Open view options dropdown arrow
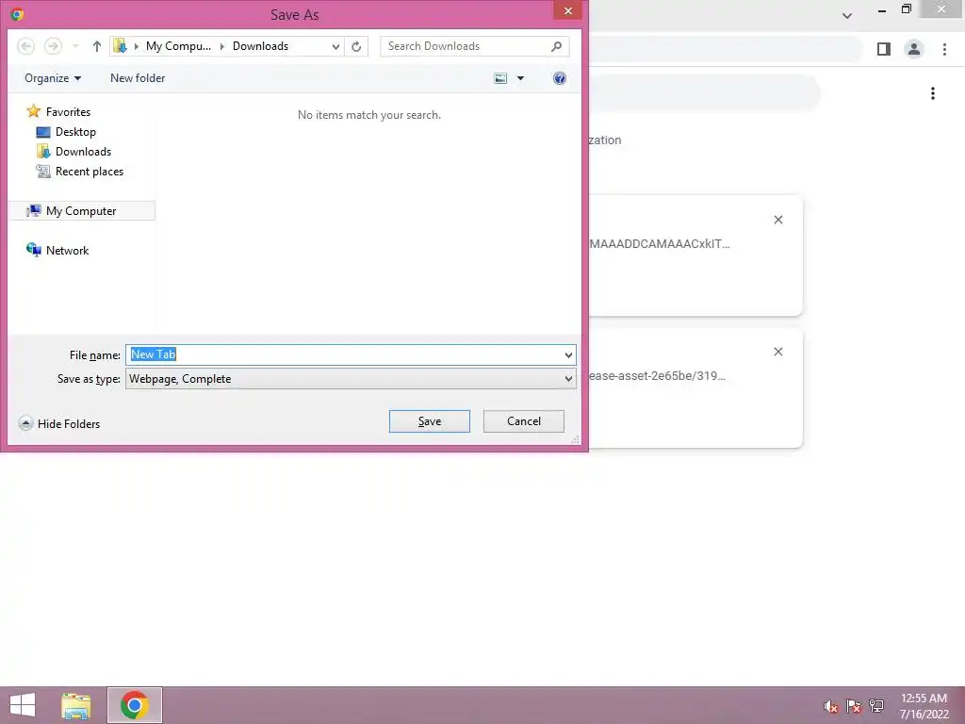 [x=520, y=78]
